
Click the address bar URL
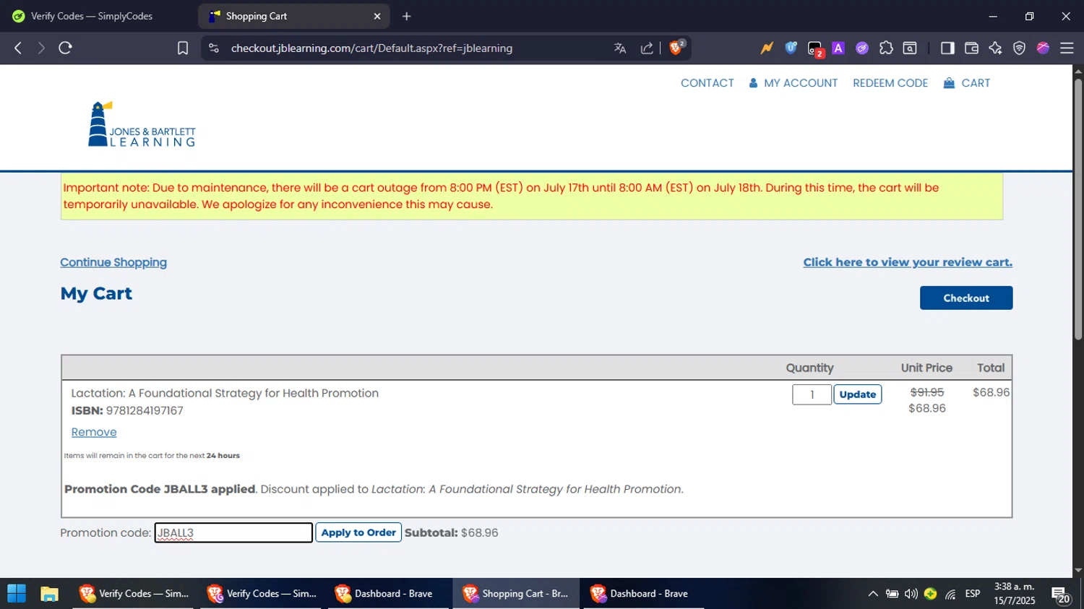[371, 48]
